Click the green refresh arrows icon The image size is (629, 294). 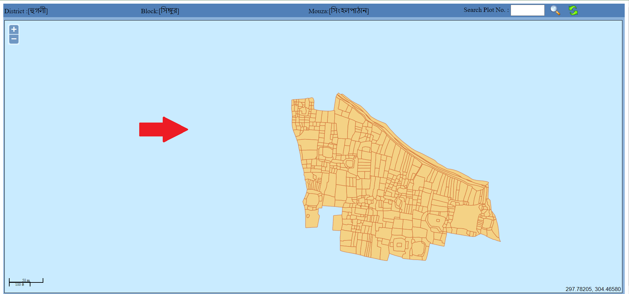point(573,10)
